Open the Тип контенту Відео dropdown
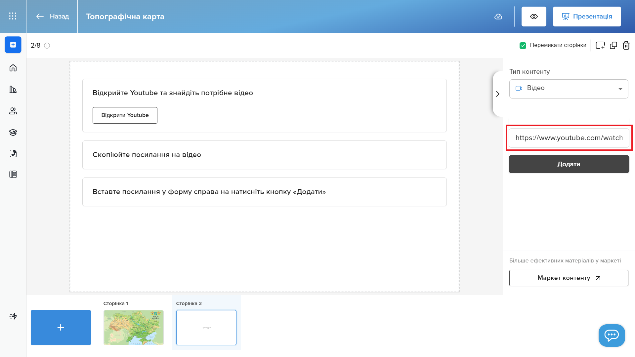The height and width of the screenshot is (357, 635). (x=569, y=89)
